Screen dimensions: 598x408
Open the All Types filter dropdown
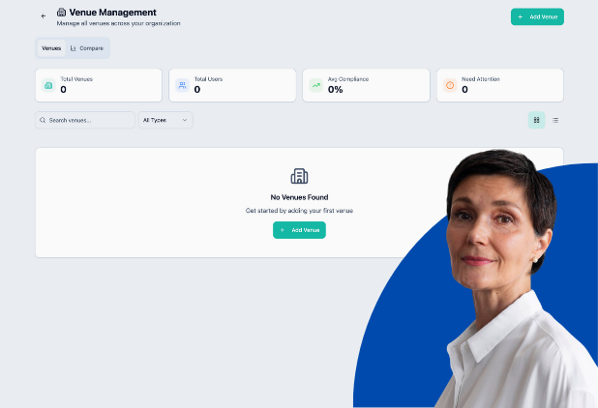[x=166, y=120]
